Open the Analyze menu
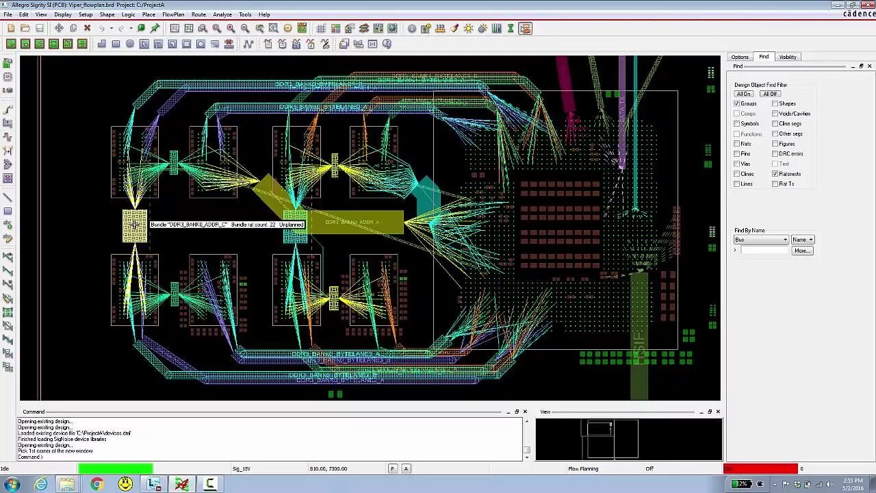The image size is (876, 493). tap(222, 14)
